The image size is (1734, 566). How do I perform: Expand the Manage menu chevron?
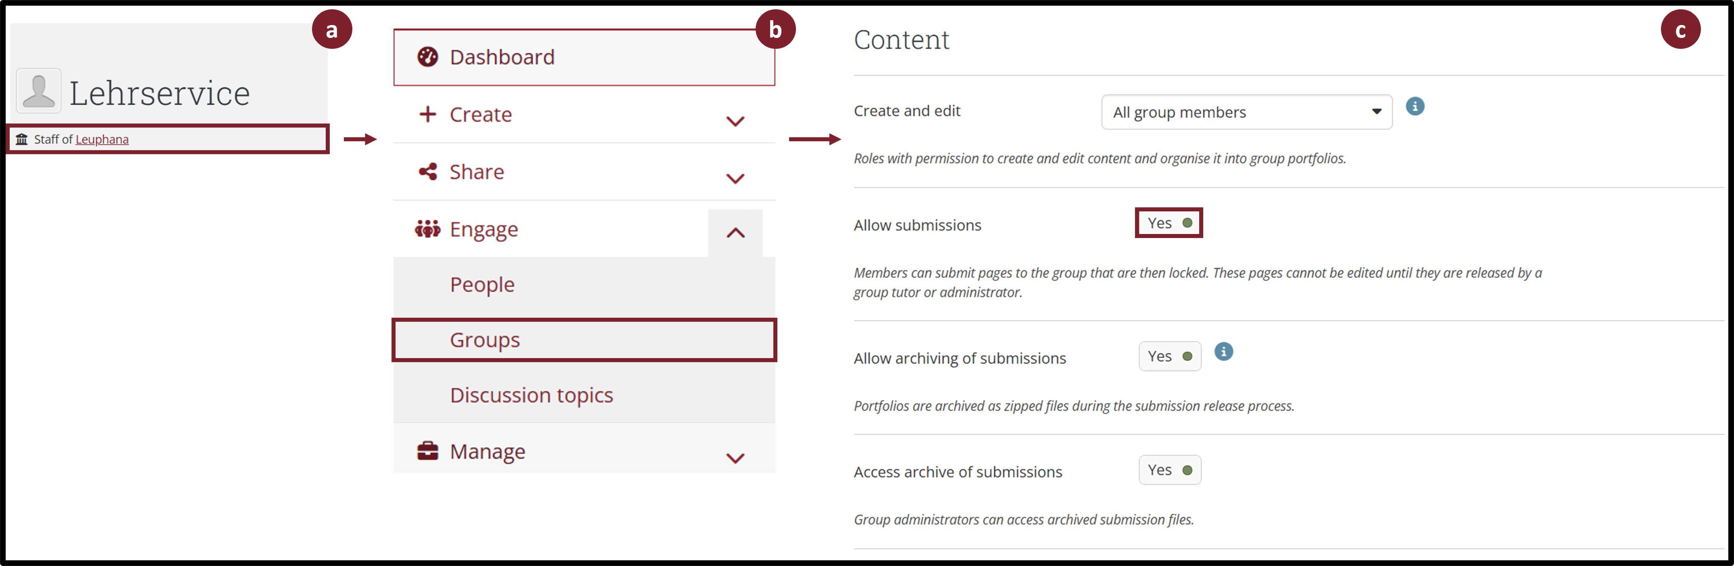tap(735, 458)
